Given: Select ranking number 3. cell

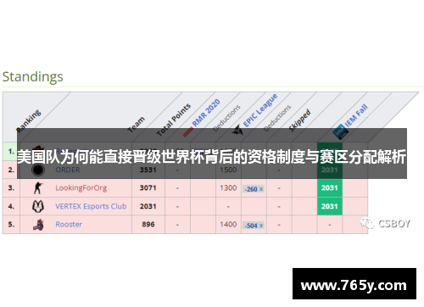Looking at the screenshot, I should pos(11,188).
